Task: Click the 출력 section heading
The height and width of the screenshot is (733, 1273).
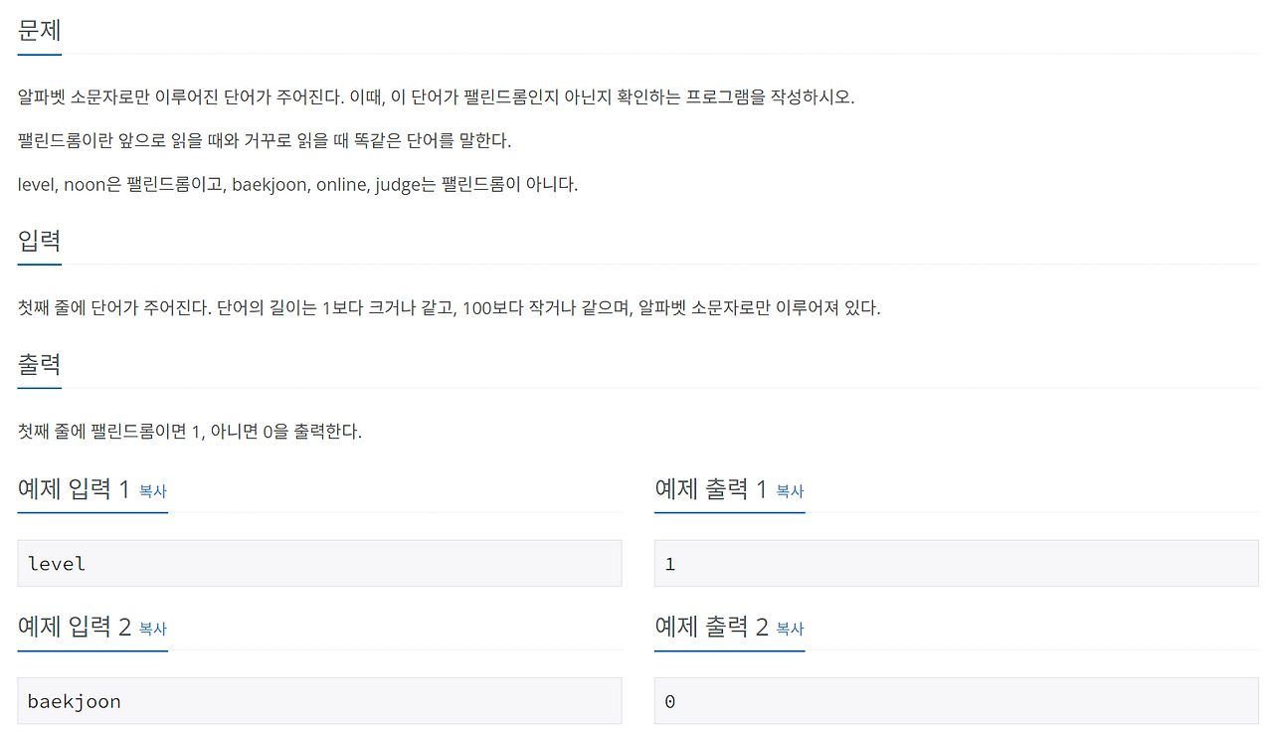Action: 40,364
